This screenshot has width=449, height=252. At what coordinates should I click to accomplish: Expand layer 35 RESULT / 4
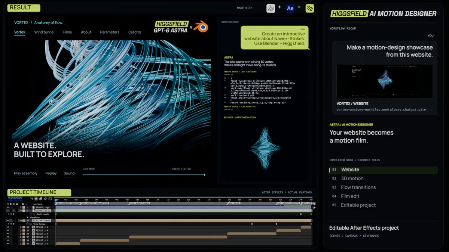[x=21, y=230]
